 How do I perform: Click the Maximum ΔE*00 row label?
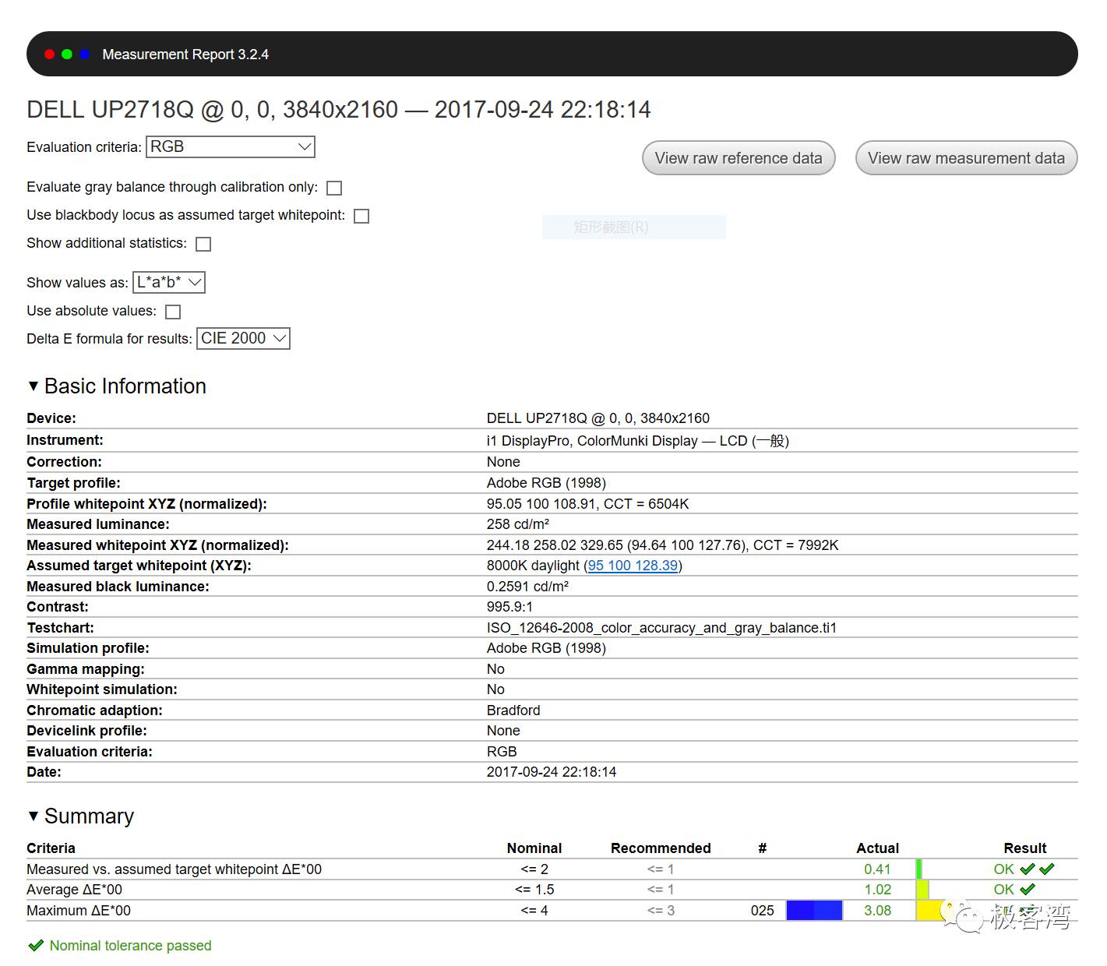[79, 911]
